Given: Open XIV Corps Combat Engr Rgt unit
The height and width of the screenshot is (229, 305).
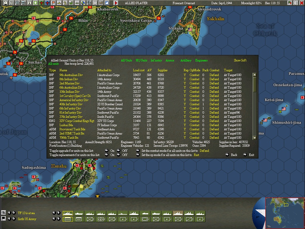Looking at the screenshot, I should [77, 121].
